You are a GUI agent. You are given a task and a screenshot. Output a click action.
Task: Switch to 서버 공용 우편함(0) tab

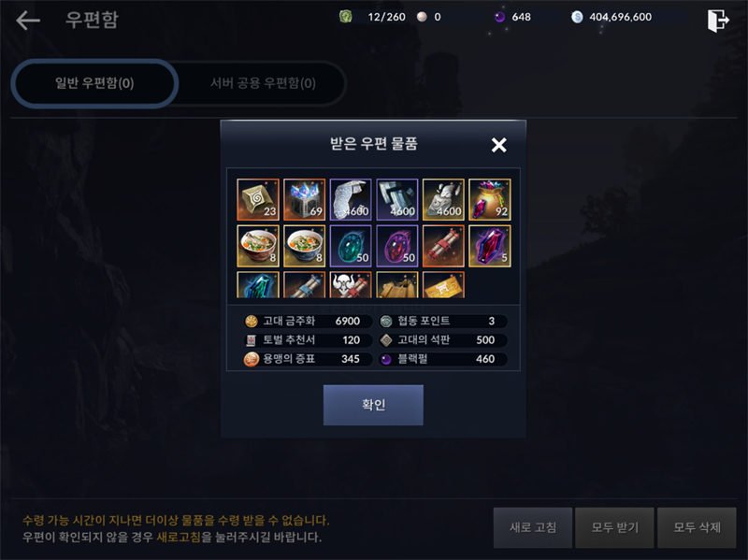point(263,83)
